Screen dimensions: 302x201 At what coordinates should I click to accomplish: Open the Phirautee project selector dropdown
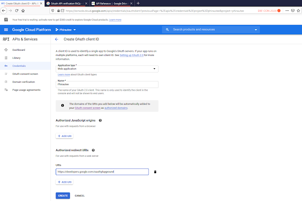point(66,30)
